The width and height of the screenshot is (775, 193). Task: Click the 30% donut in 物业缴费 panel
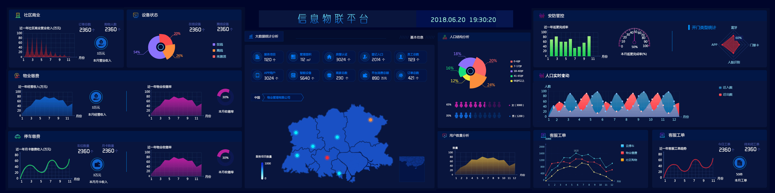click(225, 97)
